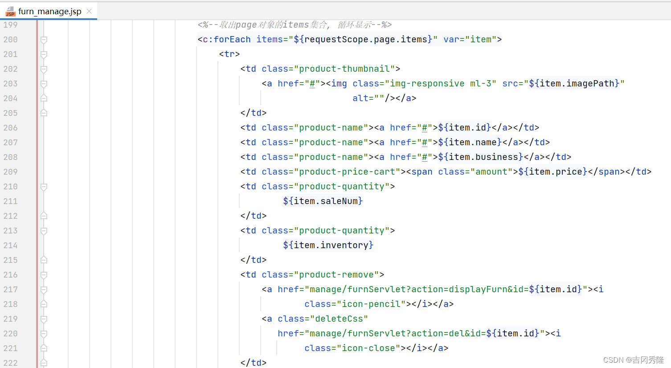Click the displayFurn href URL on line 217
Viewport: 671px width, 368px height.
click(x=446, y=290)
